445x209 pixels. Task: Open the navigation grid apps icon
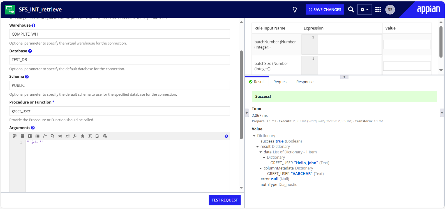[x=378, y=9]
